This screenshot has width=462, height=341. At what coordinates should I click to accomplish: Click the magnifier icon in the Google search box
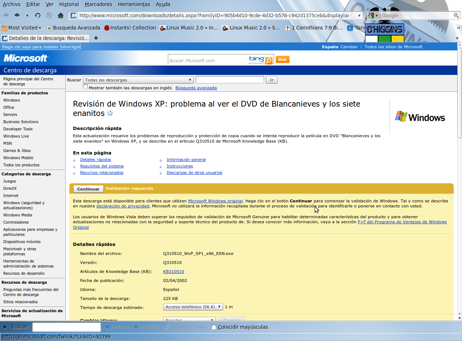point(456,15)
